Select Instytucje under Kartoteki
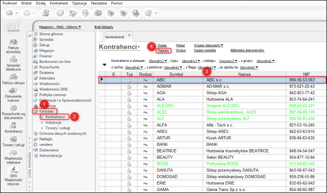327x193 pixels. pyautogui.click(x=54, y=122)
